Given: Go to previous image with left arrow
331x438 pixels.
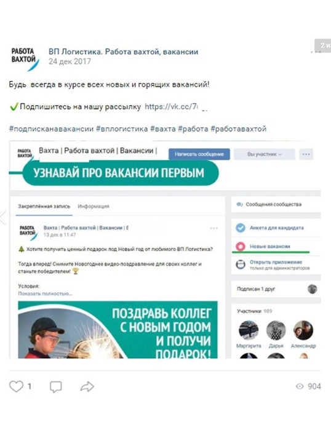Looking at the screenshot, I should click(x=3, y=217).
